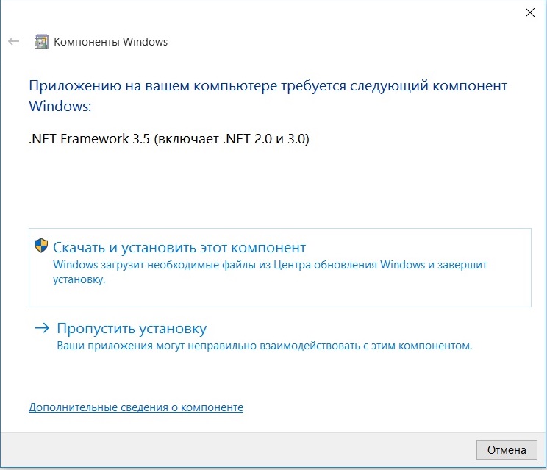
Task: Click description Windows загрузит необходимые файлы
Action: [x=270, y=272]
